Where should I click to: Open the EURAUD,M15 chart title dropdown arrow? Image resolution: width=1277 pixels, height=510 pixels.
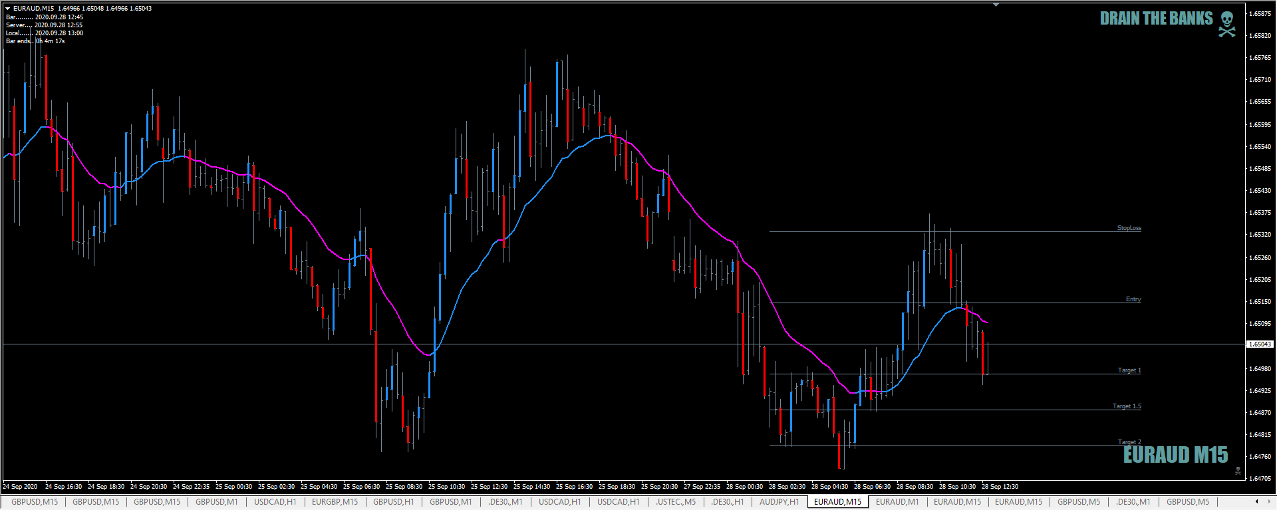click(x=8, y=9)
